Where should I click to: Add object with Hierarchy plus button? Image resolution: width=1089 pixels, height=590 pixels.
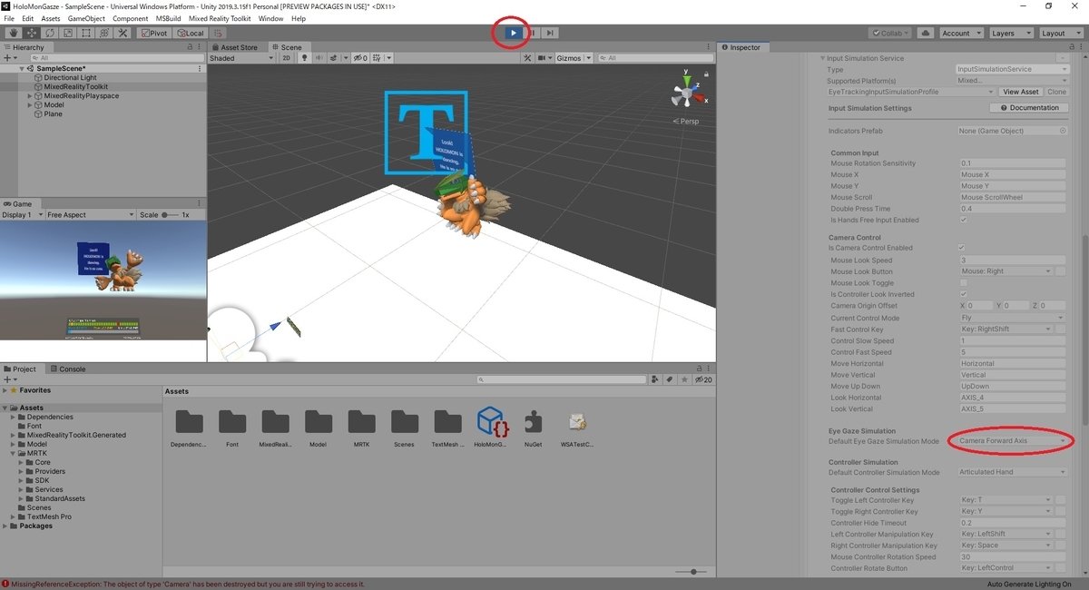pyautogui.click(x=12, y=58)
